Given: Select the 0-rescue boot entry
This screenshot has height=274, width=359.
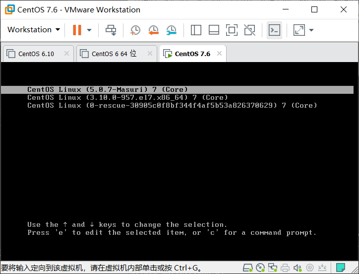Looking at the screenshot, I should click(172, 105).
